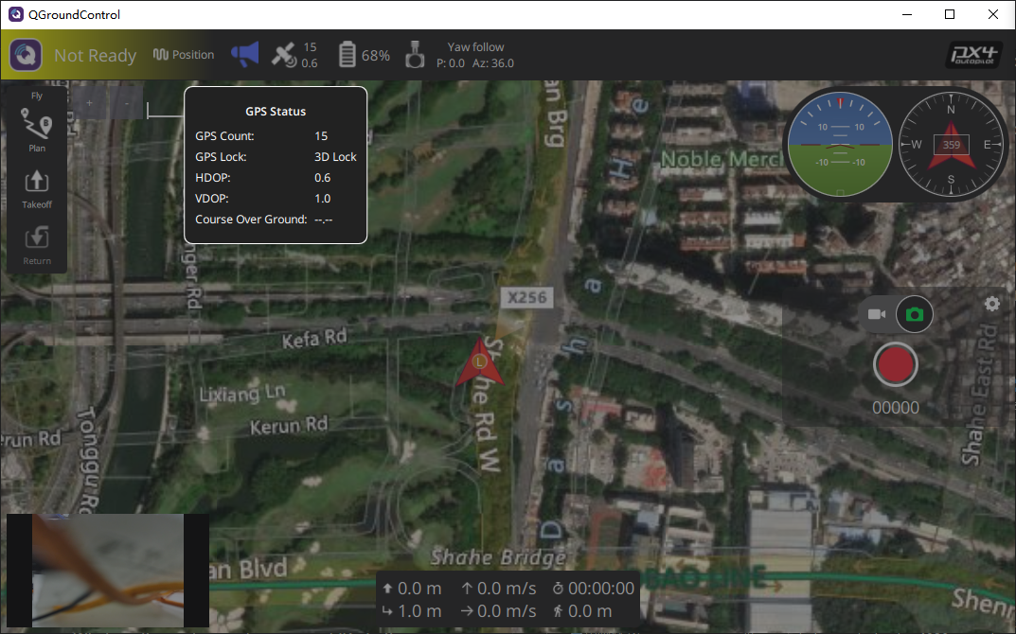Click the red vehicle arrow on map

pos(479,362)
